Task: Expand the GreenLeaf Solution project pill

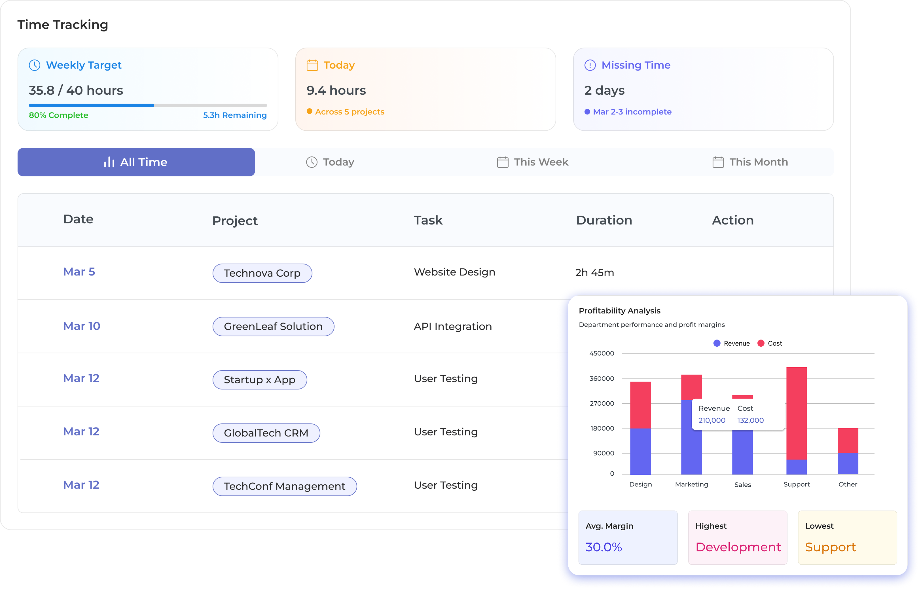Action: (273, 326)
